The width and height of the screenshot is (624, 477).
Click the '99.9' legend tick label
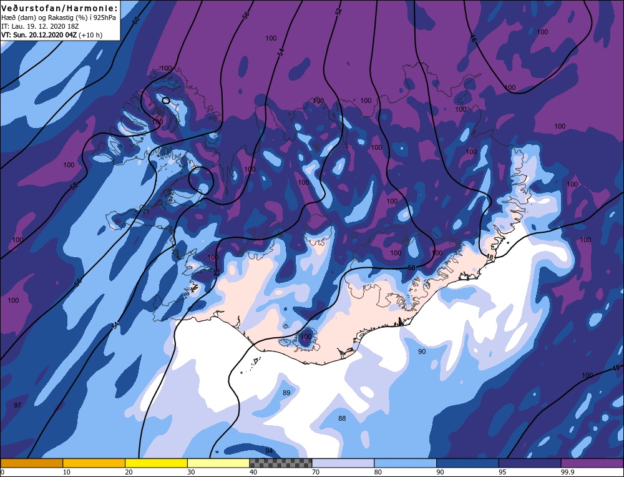(x=567, y=472)
